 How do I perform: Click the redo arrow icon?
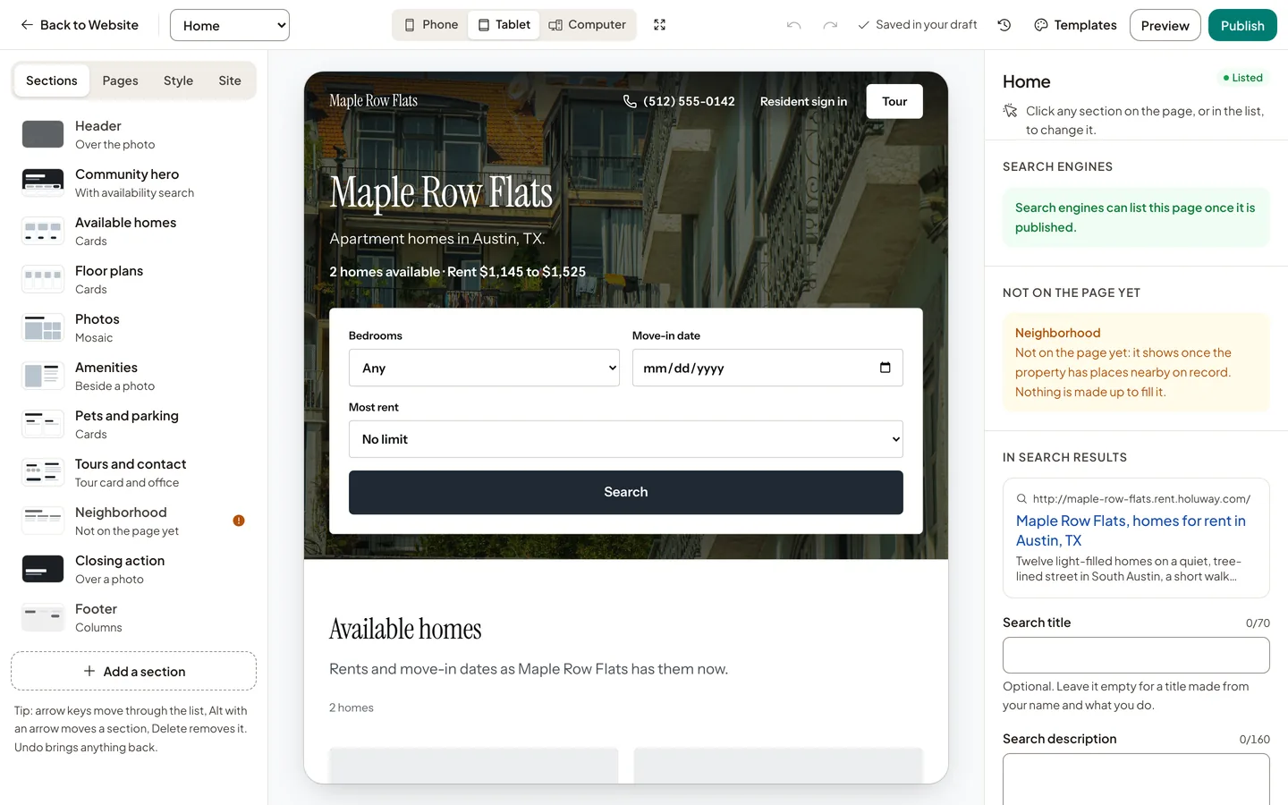pyautogui.click(x=830, y=25)
